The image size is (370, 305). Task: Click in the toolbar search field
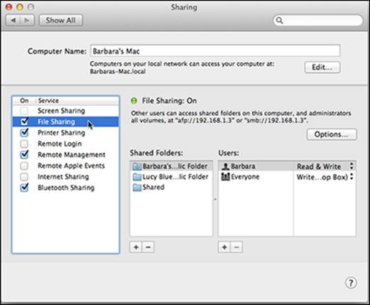click(x=318, y=21)
